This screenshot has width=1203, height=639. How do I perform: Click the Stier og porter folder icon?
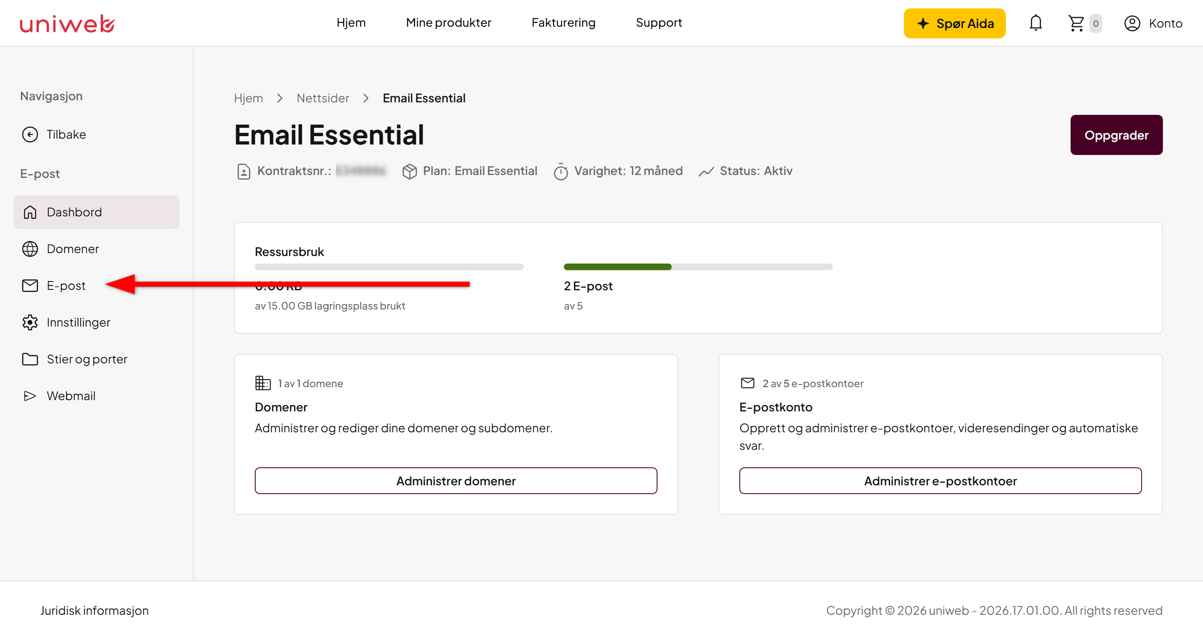point(30,359)
